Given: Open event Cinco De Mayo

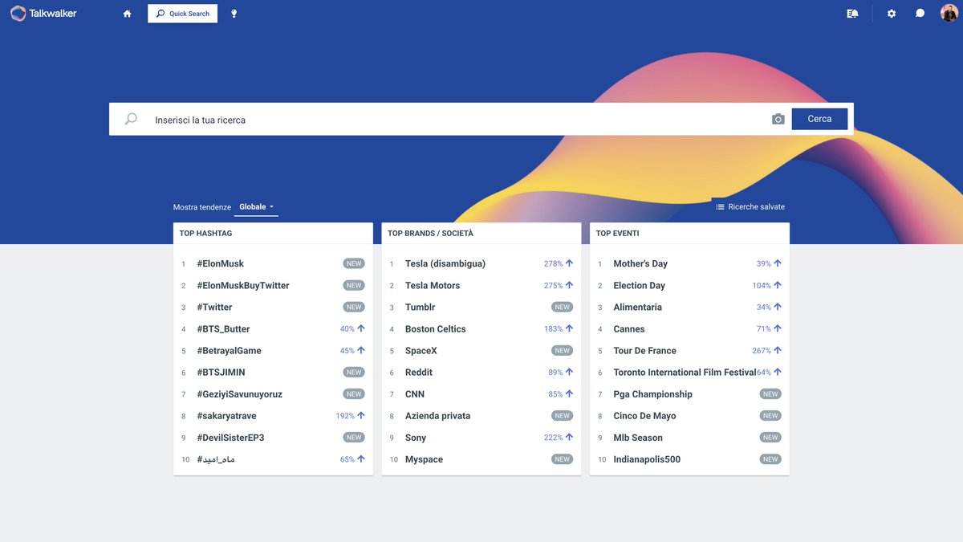Looking at the screenshot, I should point(644,415).
